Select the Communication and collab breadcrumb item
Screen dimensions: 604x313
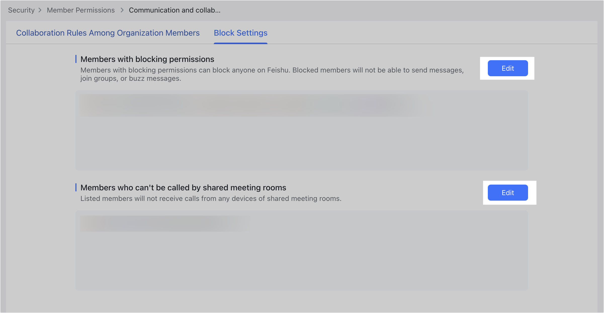175,10
